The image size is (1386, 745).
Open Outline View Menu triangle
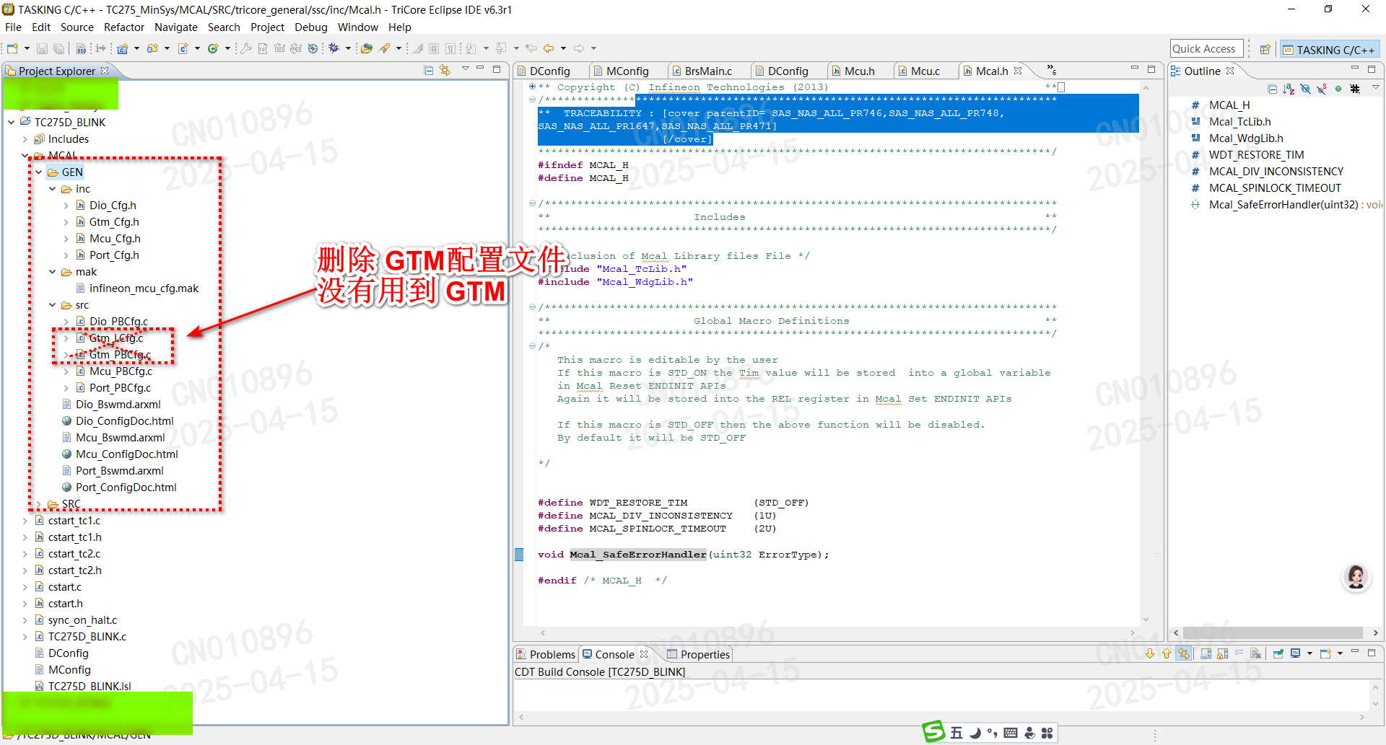(1376, 87)
